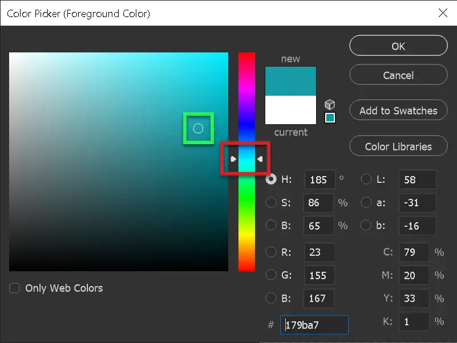Click Add to Swatches
This screenshot has width=457, height=343.
[x=398, y=110]
